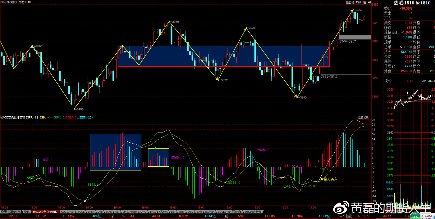Toggle the 均线 moving average display
The height and width of the screenshot is (219, 435).
tap(359, 2)
